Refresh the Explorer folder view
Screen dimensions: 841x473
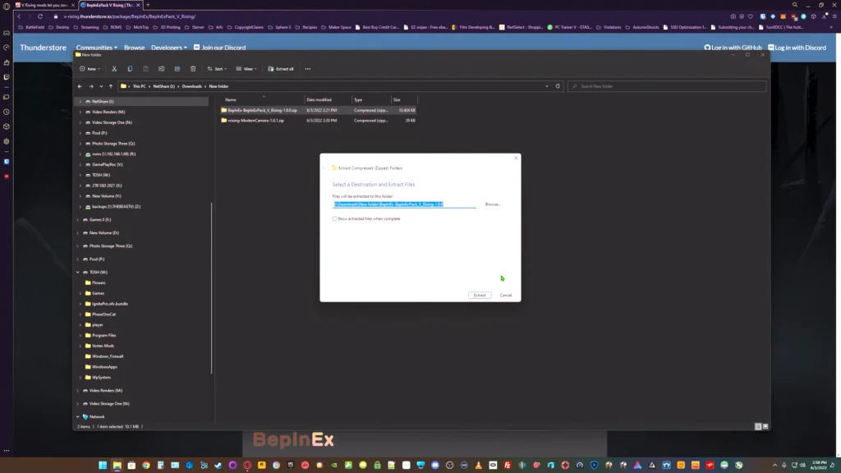(x=558, y=85)
